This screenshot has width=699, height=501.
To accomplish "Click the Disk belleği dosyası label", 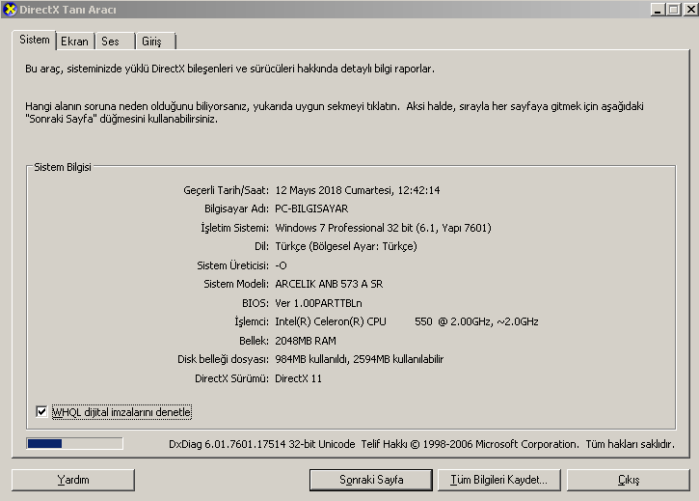I will (x=223, y=359).
